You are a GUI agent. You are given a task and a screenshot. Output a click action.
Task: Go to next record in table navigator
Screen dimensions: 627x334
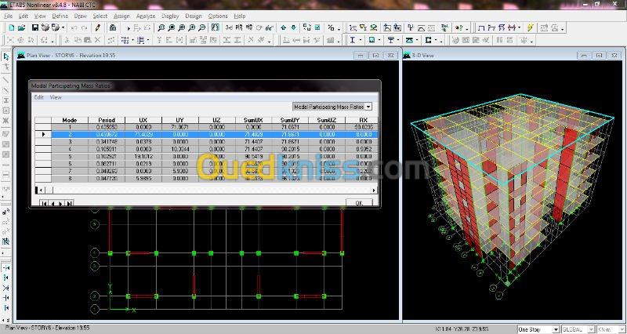coord(61,203)
